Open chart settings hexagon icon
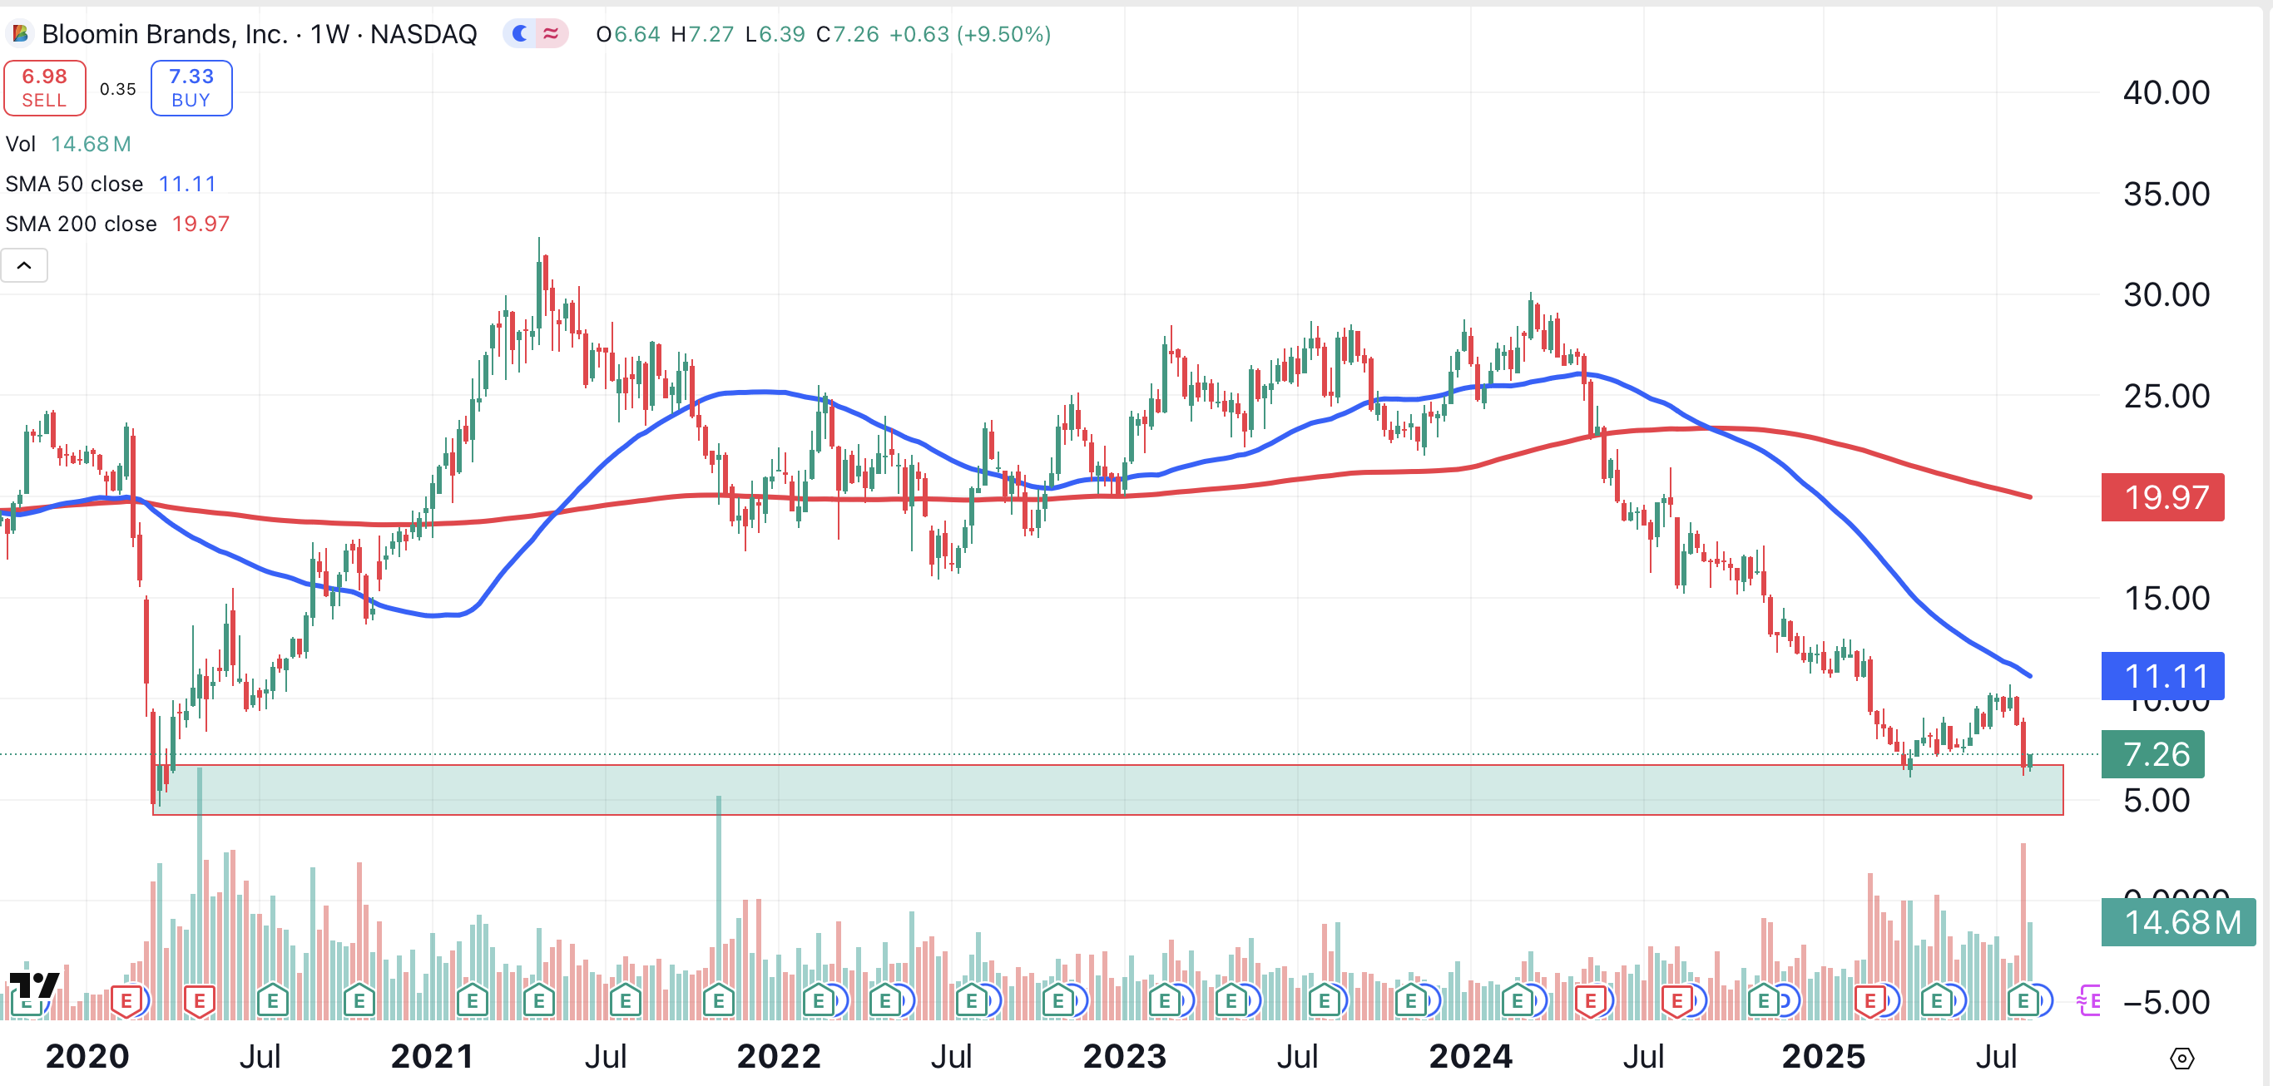 click(x=2181, y=1058)
